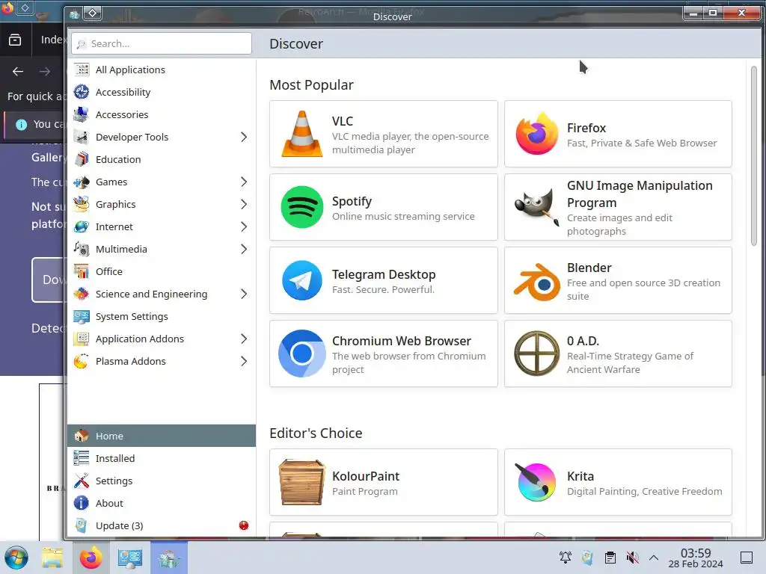Open the VLC app icon
Image resolution: width=766 pixels, height=574 pixels.
(x=302, y=134)
